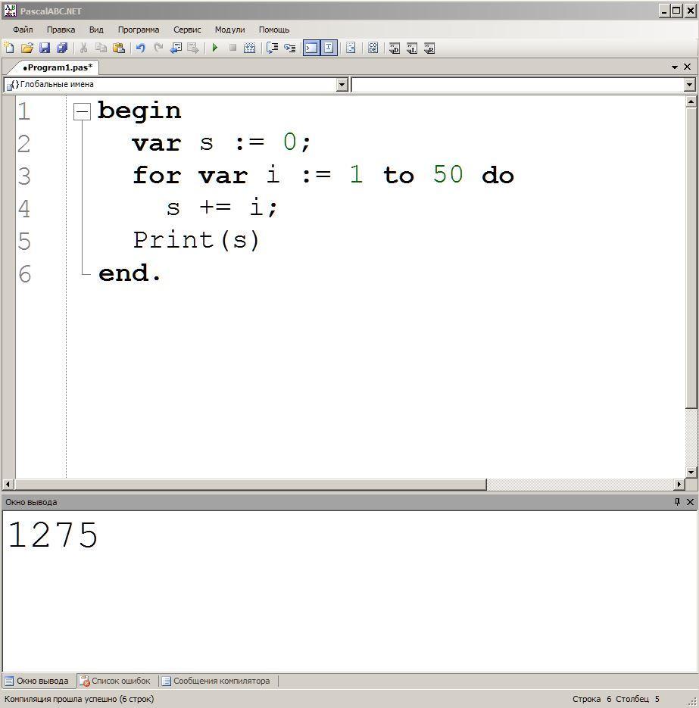
Task: Click the CODE templates icon
Action: (x=373, y=48)
